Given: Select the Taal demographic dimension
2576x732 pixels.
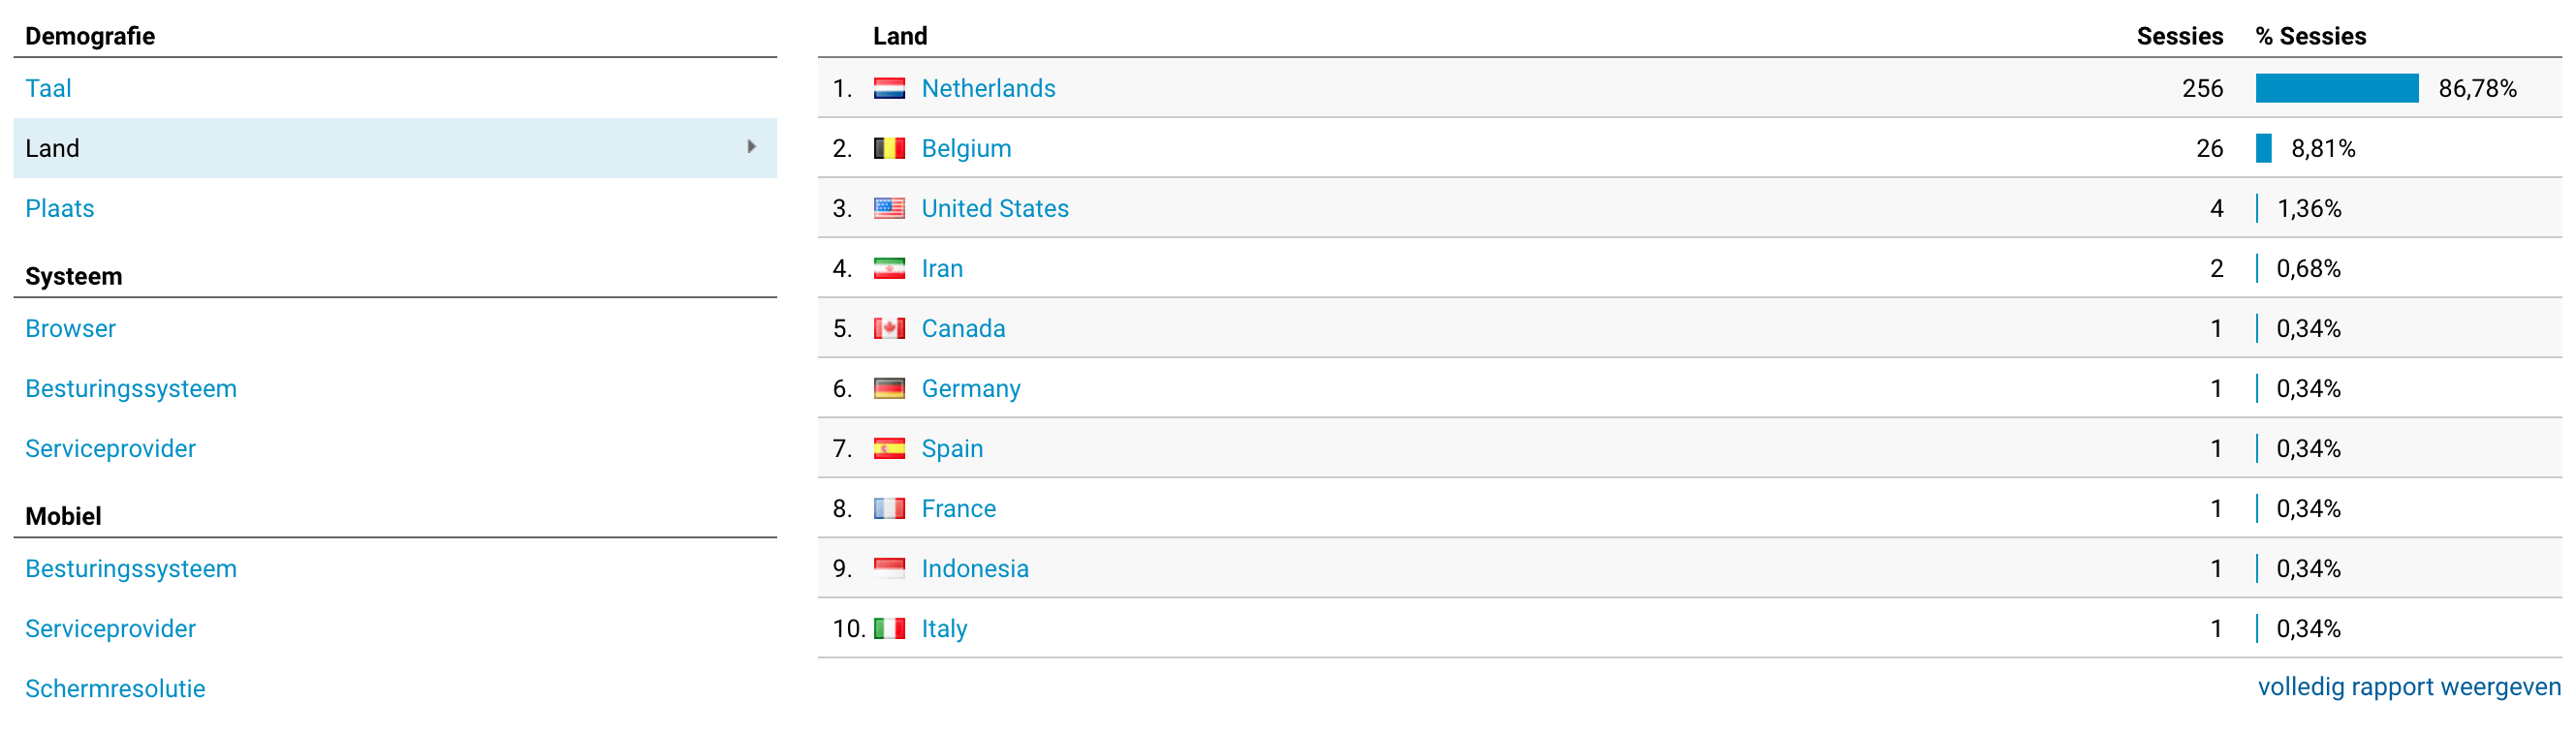Looking at the screenshot, I should 48,89.
